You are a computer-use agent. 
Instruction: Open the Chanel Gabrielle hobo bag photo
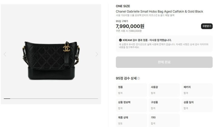coord(51,60)
